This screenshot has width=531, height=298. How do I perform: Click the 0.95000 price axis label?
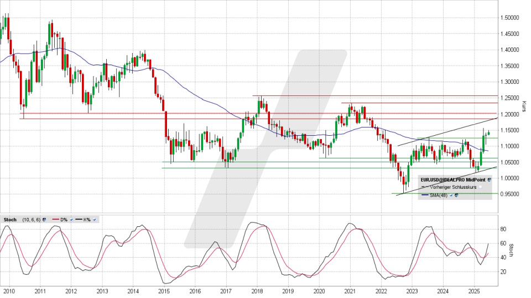[x=509, y=194]
